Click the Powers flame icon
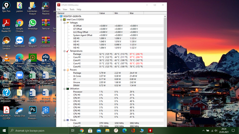The image size is (239, 134). [68, 70]
